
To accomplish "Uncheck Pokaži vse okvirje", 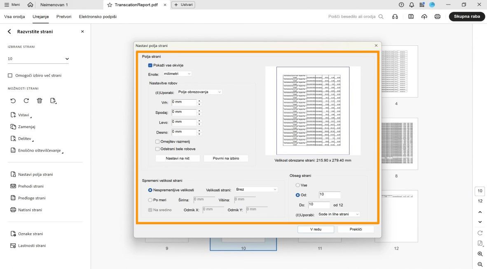I will (x=150, y=65).
